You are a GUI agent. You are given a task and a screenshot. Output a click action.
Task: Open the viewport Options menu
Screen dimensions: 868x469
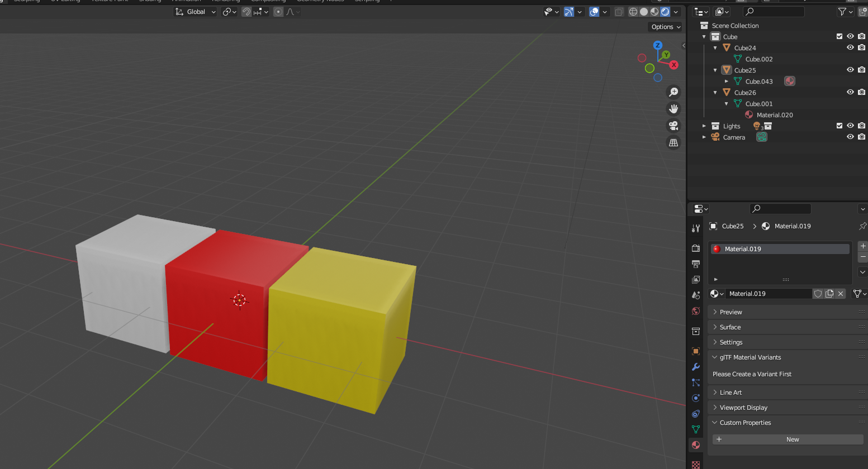coord(665,27)
